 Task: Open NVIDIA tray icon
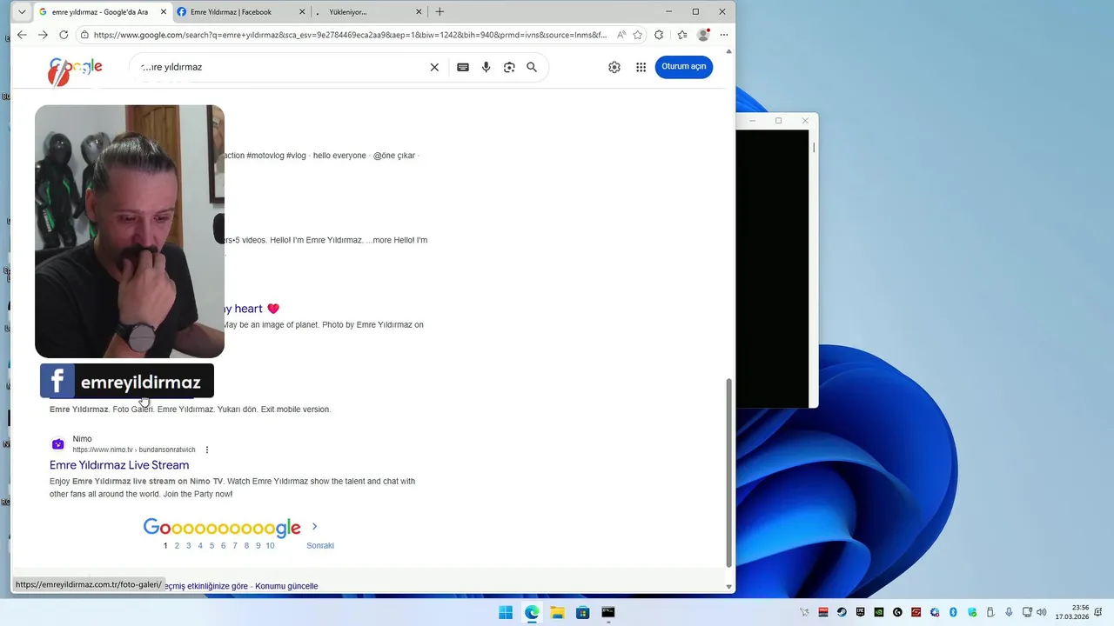coord(879,612)
